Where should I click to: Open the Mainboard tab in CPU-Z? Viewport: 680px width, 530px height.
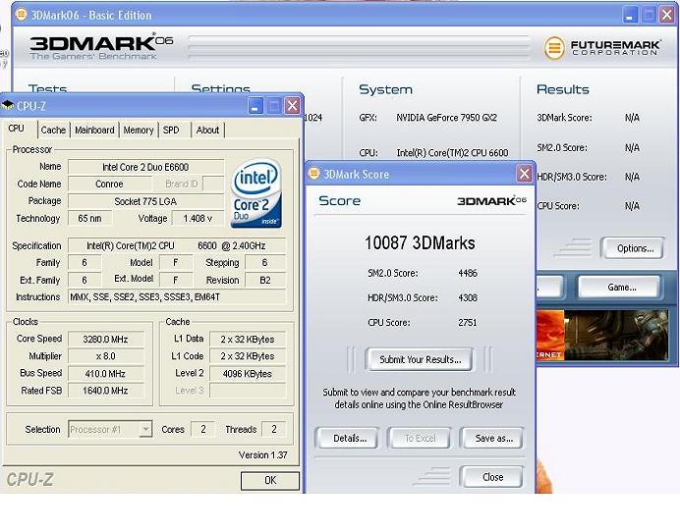click(94, 130)
